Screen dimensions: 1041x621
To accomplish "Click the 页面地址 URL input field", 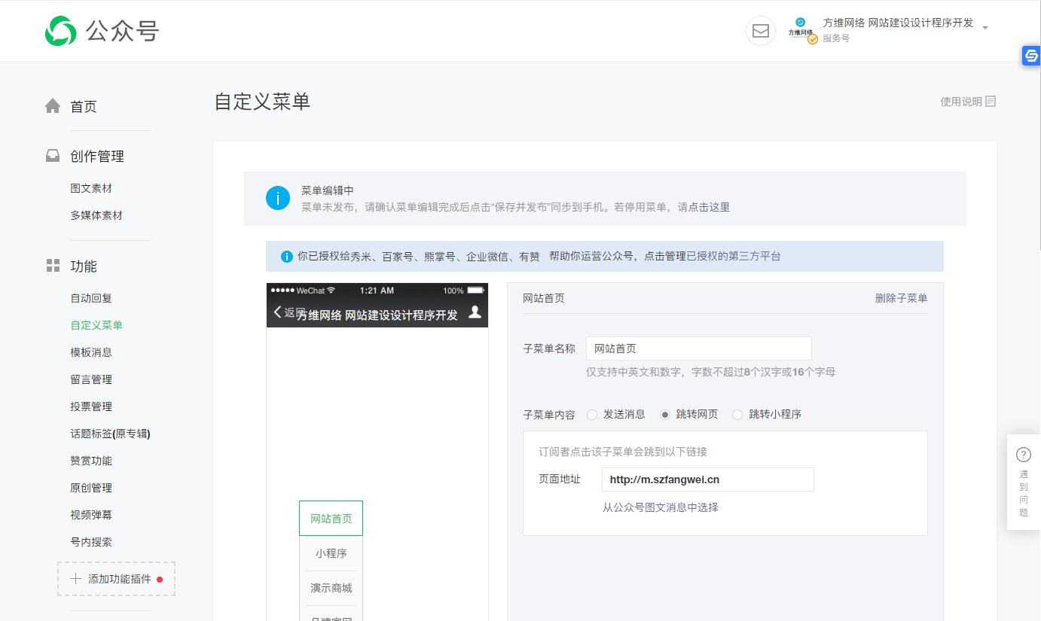I will coord(707,479).
